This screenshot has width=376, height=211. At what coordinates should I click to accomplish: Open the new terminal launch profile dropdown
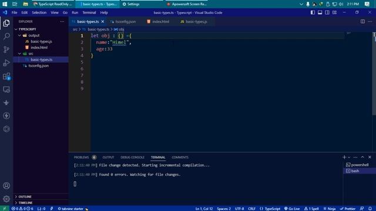click(x=349, y=158)
